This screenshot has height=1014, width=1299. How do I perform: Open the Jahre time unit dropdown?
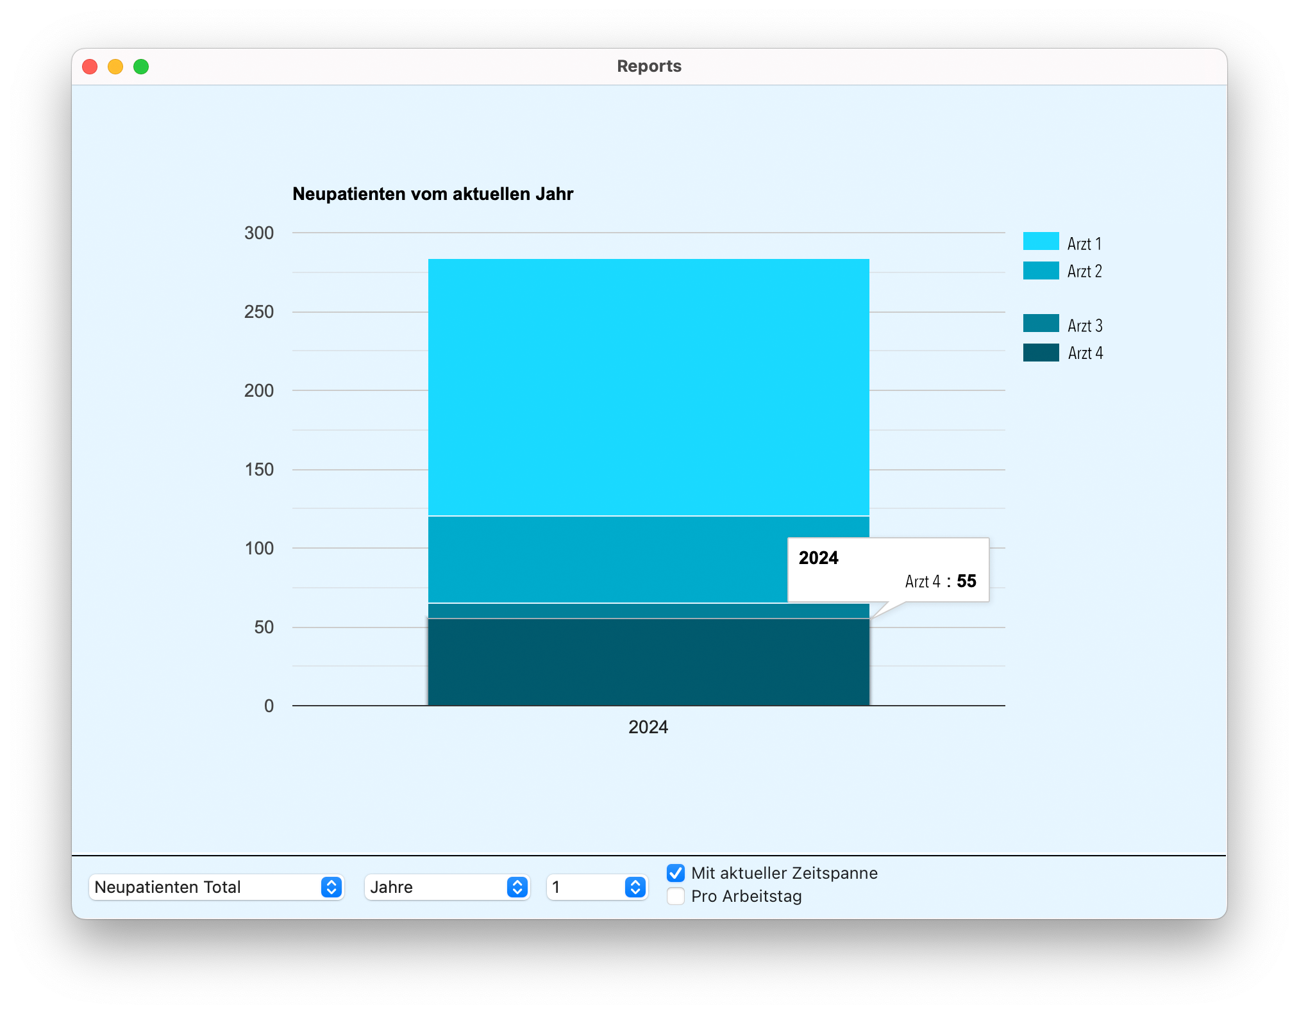tap(436, 887)
